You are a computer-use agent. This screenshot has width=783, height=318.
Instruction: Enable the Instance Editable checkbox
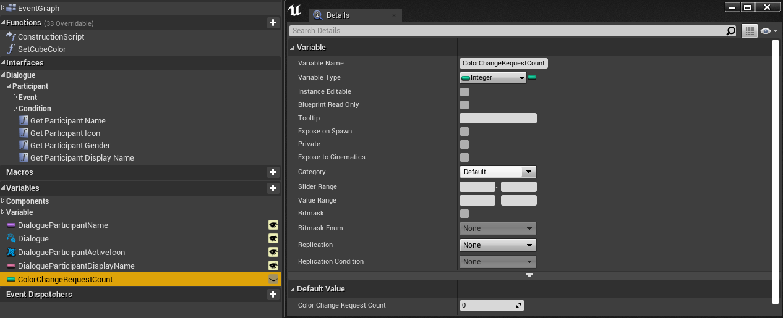click(x=464, y=92)
